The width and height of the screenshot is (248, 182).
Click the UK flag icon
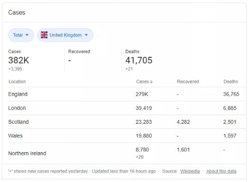[x=44, y=35]
